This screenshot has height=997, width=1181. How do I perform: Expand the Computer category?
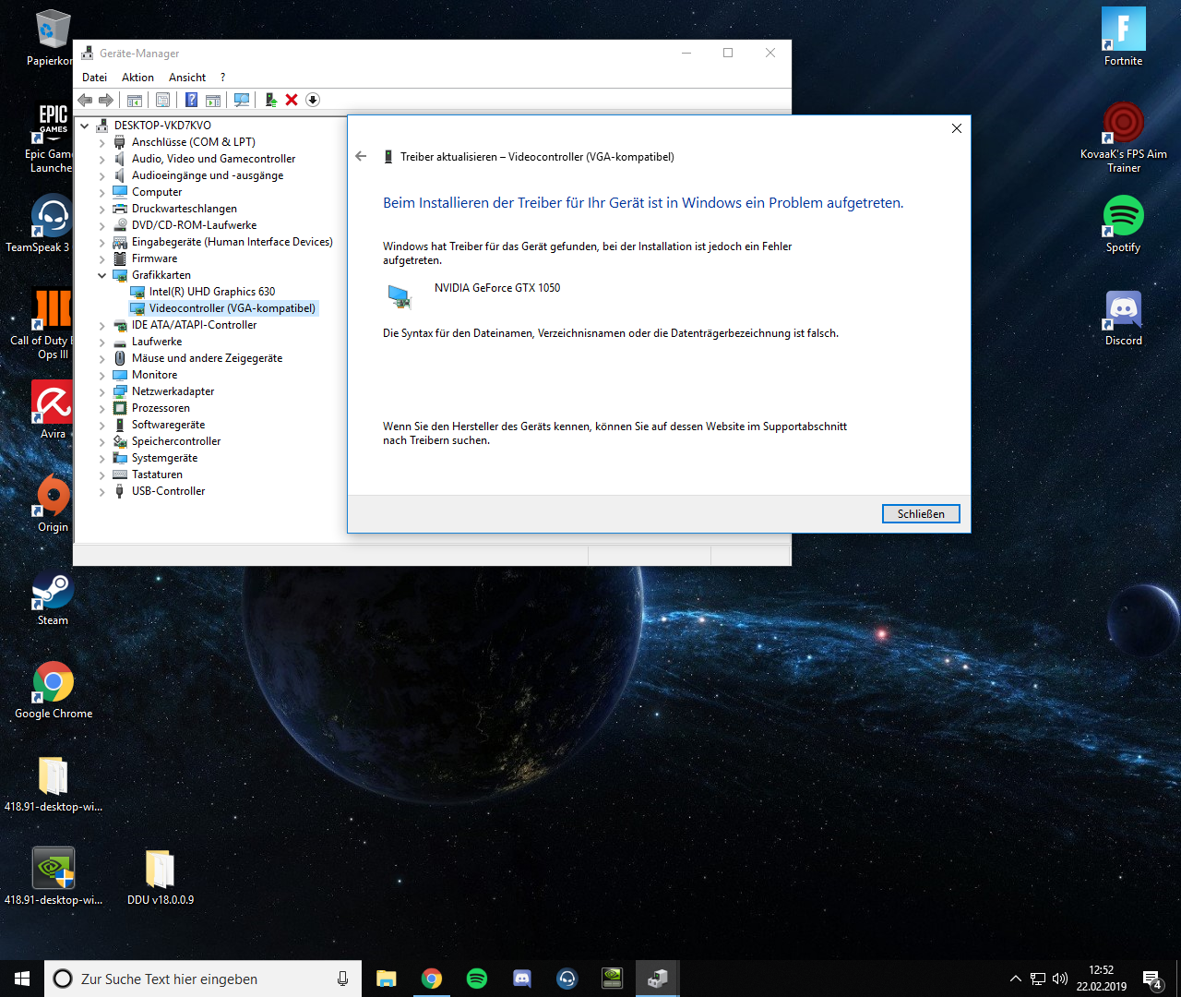101,192
